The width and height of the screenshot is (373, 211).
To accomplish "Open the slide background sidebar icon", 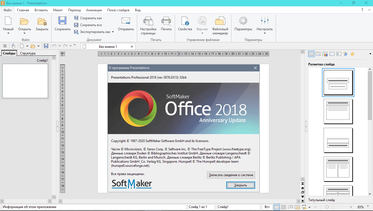I will click(x=332, y=54).
